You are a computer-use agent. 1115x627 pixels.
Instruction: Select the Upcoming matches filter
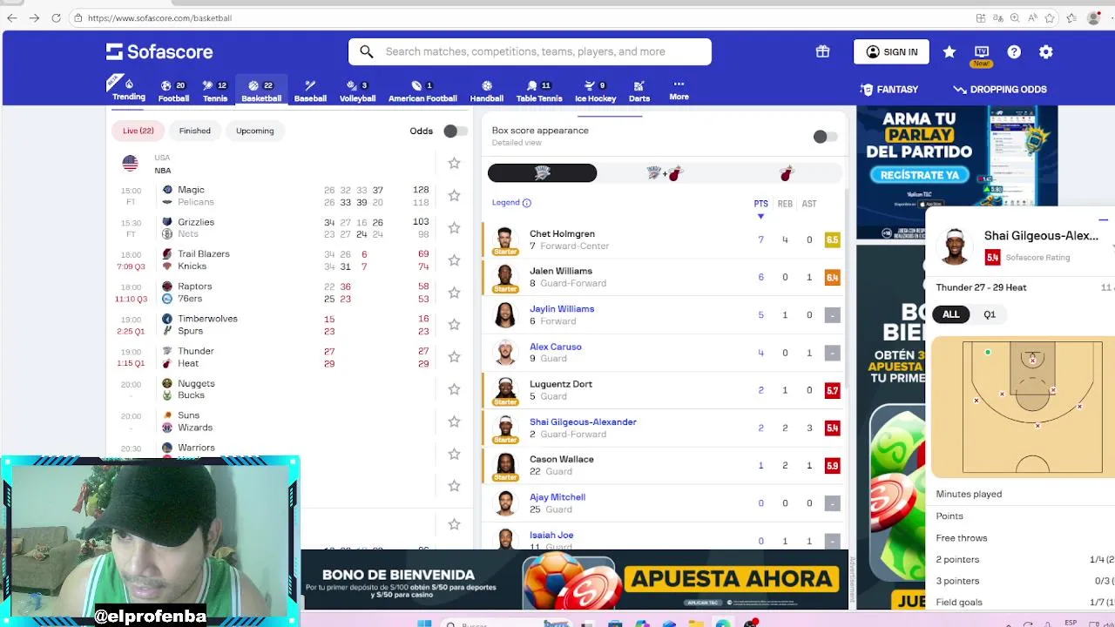pos(254,131)
